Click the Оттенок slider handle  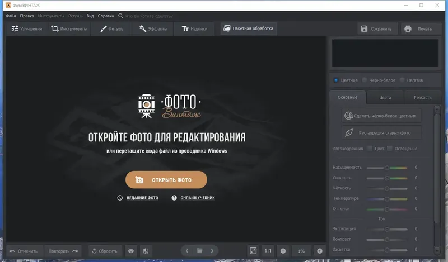tap(387, 209)
